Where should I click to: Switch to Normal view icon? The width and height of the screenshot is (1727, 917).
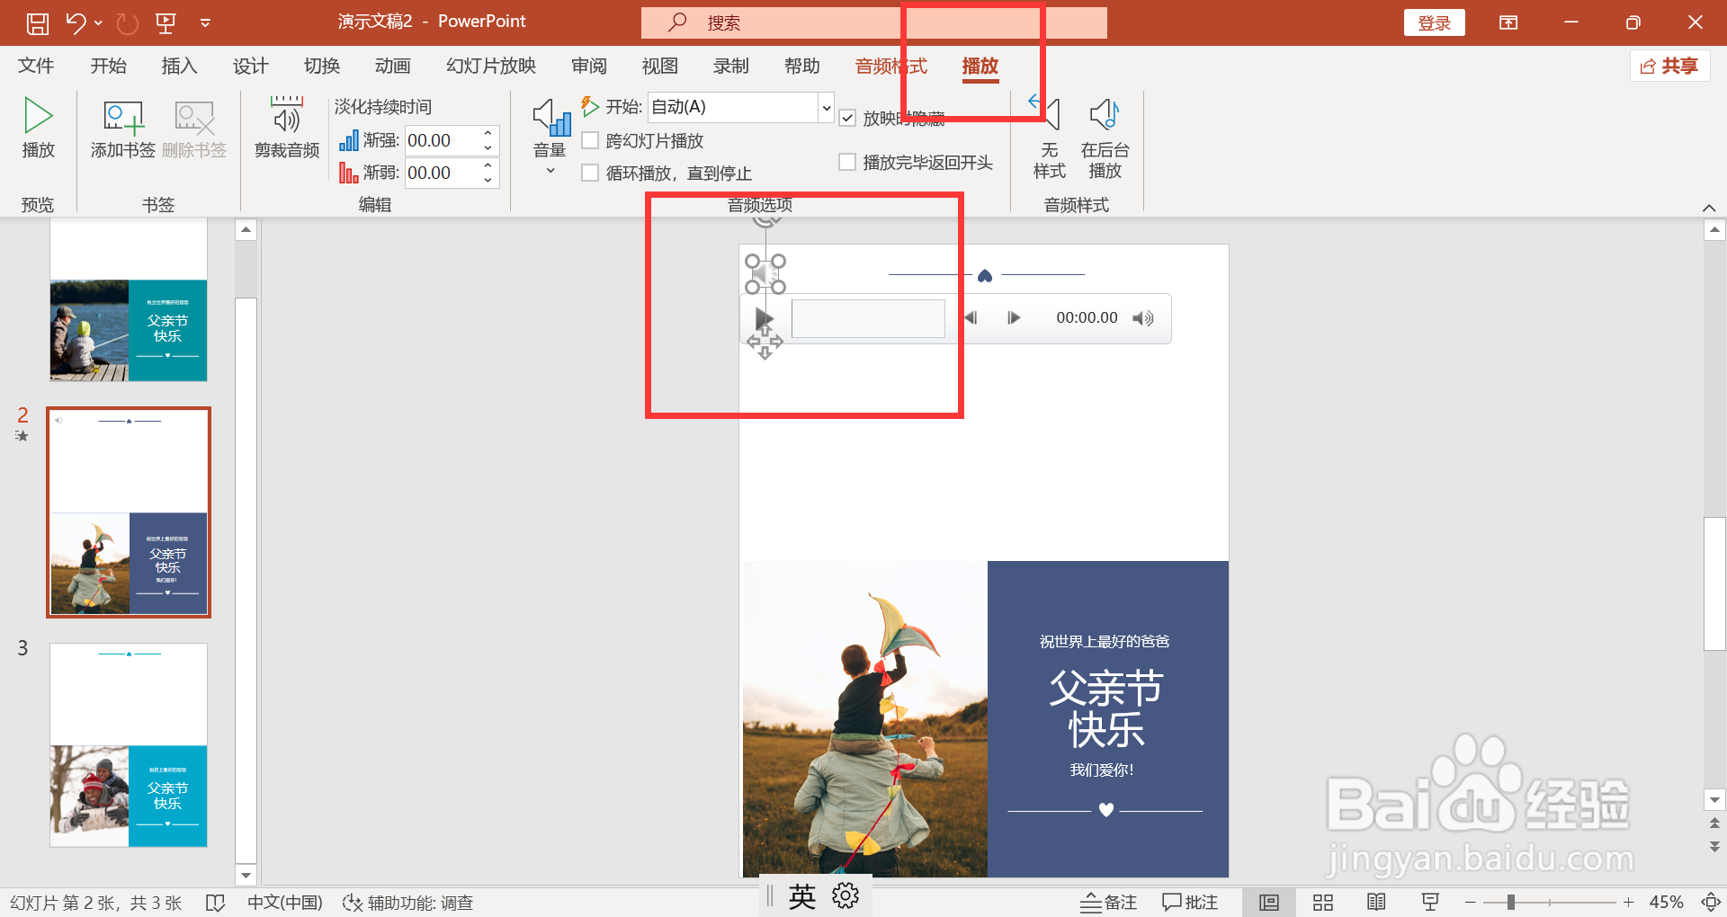[1269, 902]
